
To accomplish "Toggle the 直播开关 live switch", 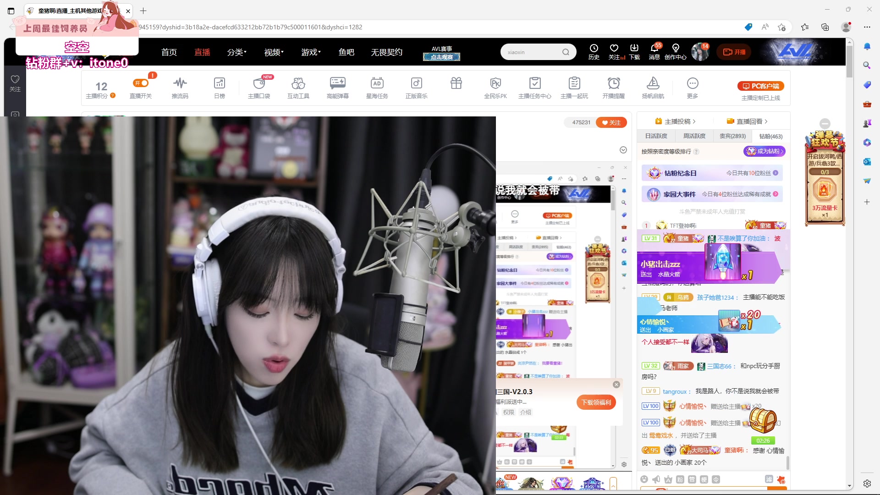I will coord(141,83).
